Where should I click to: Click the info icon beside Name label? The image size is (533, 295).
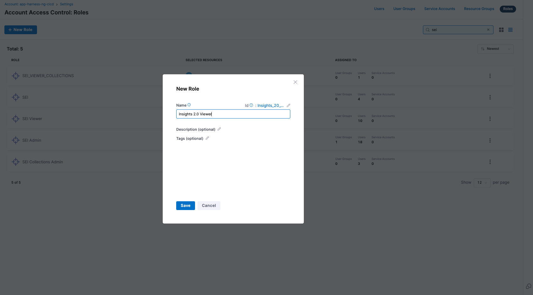pyautogui.click(x=189, y=105)
